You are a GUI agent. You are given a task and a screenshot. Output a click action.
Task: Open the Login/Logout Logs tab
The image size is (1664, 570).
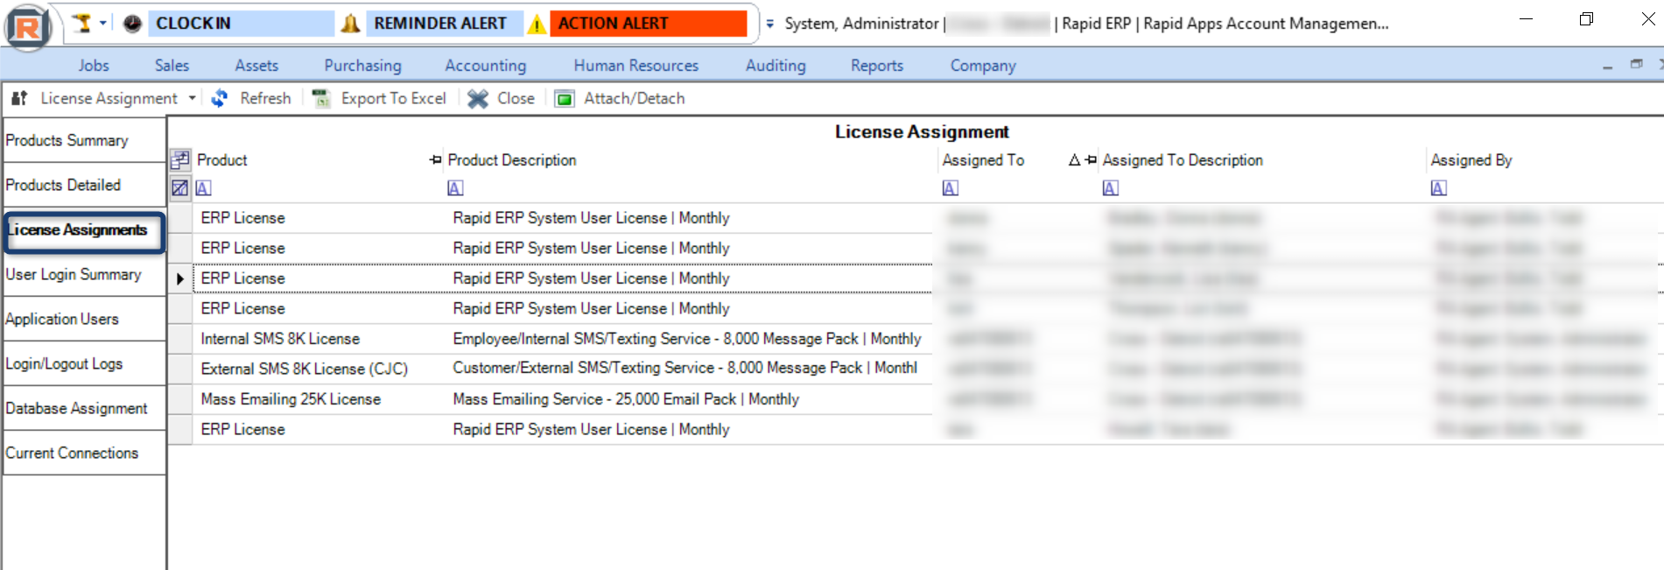(x=84, y=363)
